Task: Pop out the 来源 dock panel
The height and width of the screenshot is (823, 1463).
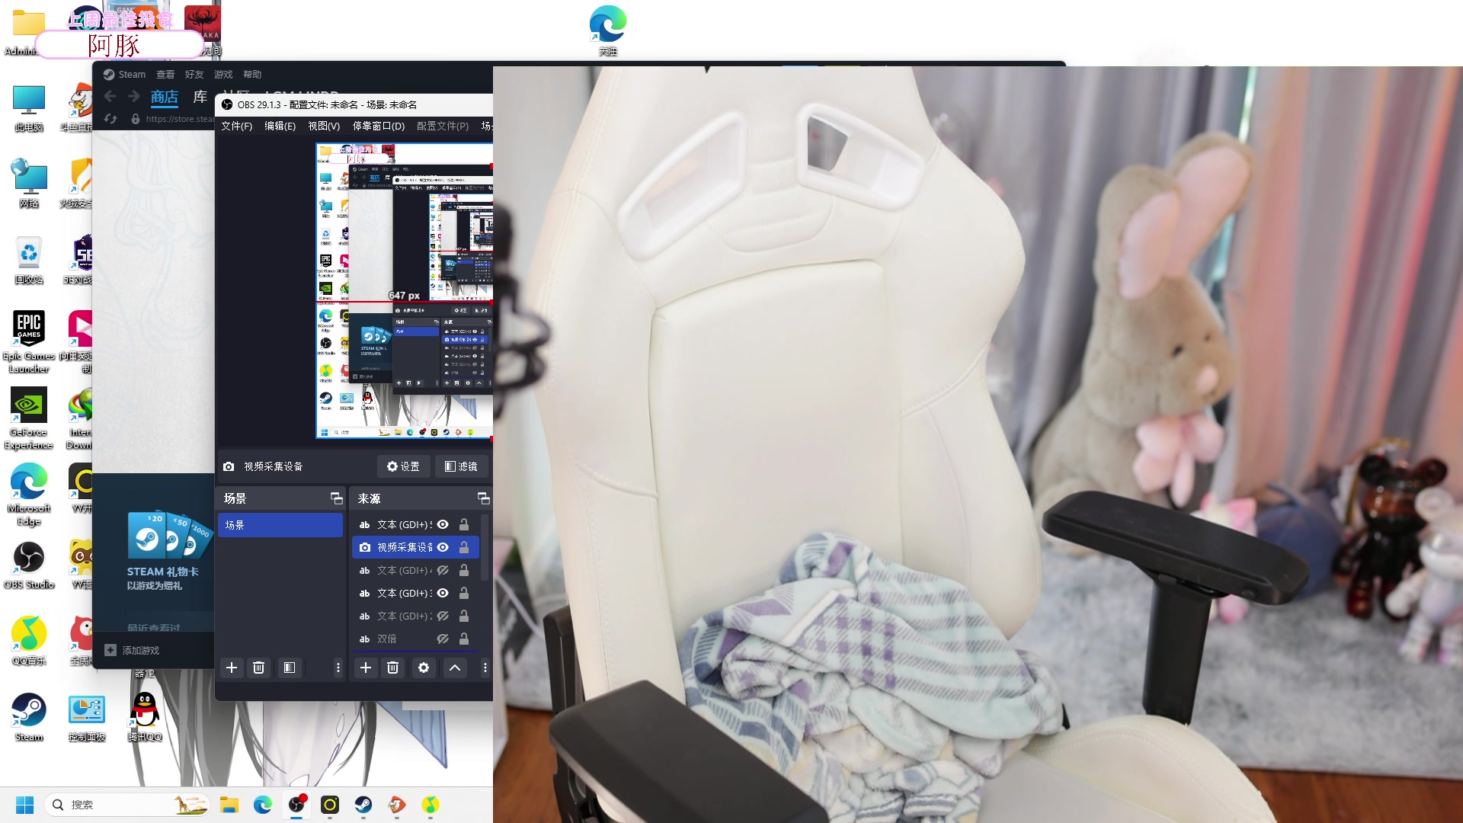Action: pyautogui.click(x=483, y=498)
